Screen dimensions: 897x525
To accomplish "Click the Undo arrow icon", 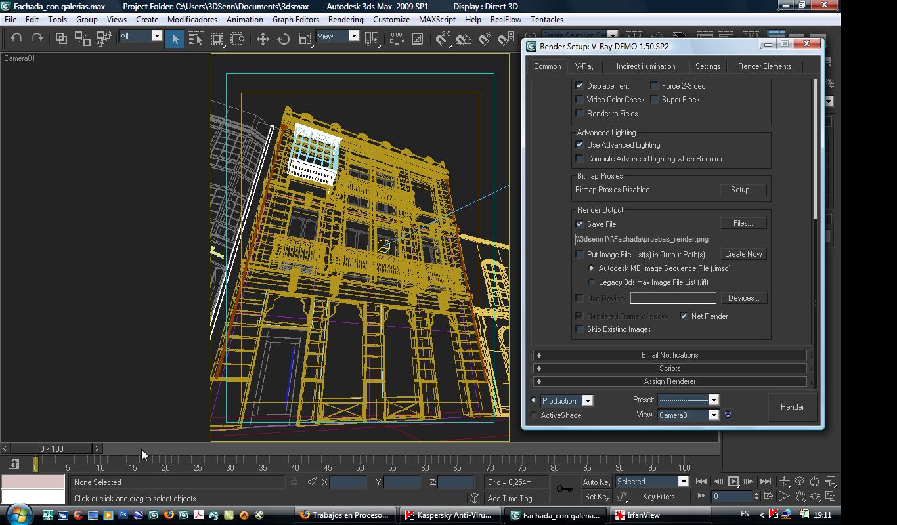I will (16, 39).
